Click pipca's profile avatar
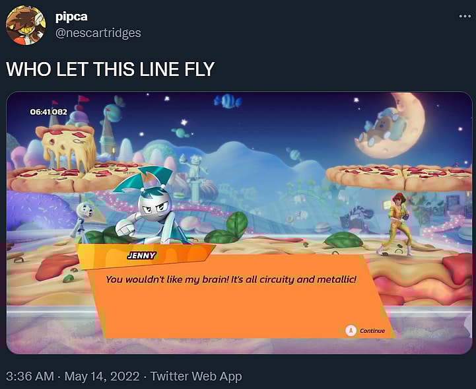476x389 pixels. pos(25,24)
